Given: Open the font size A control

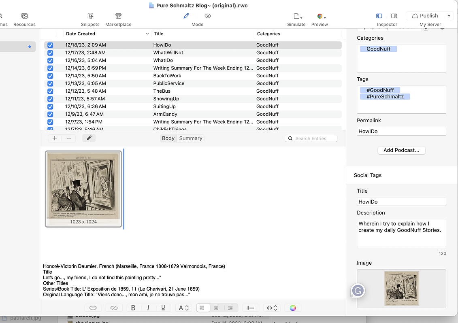Looking at the screenshot, I should [x=184, y=308].
